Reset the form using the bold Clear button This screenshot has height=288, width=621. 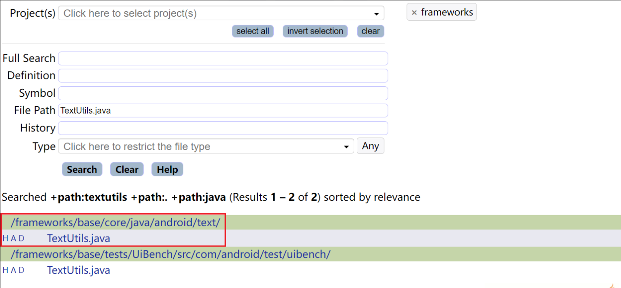click(x=127, y=169)
